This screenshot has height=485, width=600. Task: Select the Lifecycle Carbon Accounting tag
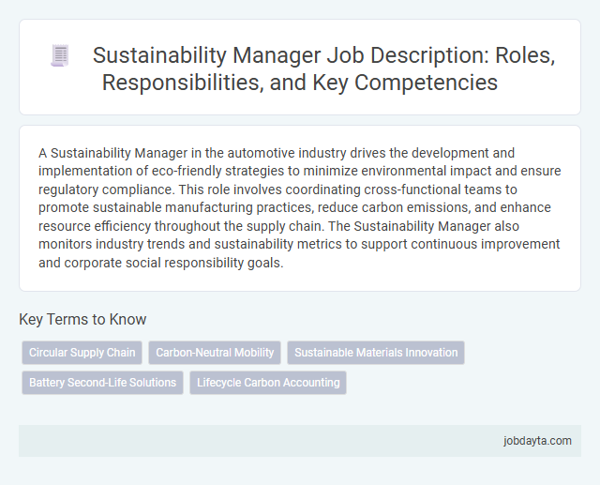[268, 383]
